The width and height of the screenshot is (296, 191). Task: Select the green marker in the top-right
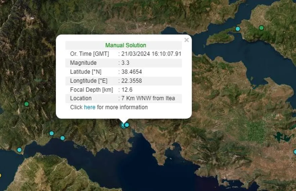click(x=261, y=28)
